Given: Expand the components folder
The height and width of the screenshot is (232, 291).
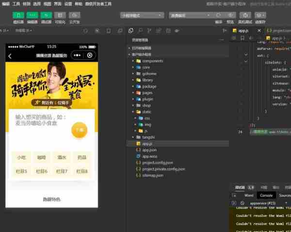Looking at the screenshot, I should pyautogui.click(x=152, y=61).
